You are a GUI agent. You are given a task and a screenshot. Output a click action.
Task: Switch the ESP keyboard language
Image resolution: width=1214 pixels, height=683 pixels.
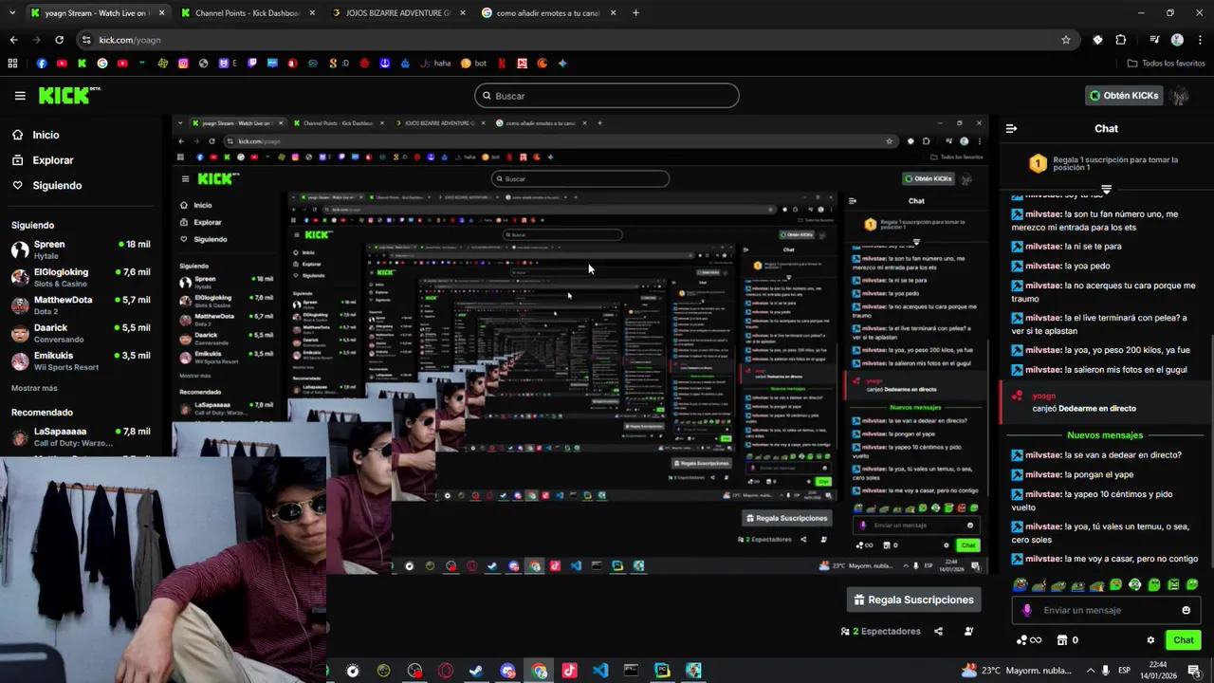tap(1124, 671)
